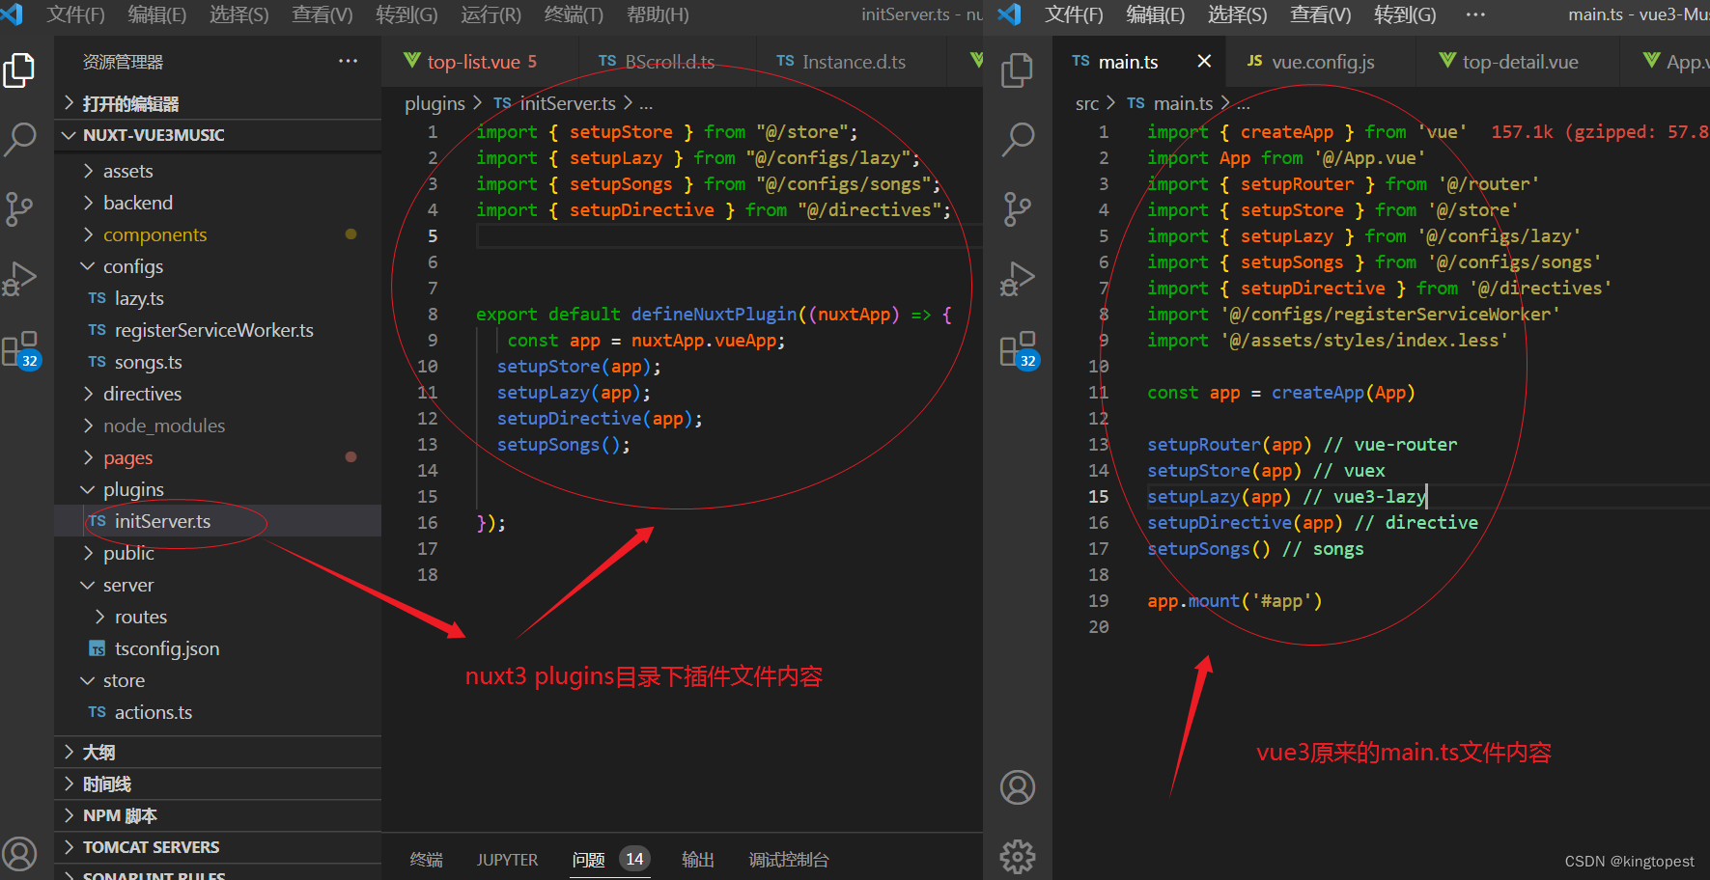Image resolution: width=1710 pixels, height=880 pixels.
Task: Open Search icon in right window activity bar
Action: coord(1018,139)
